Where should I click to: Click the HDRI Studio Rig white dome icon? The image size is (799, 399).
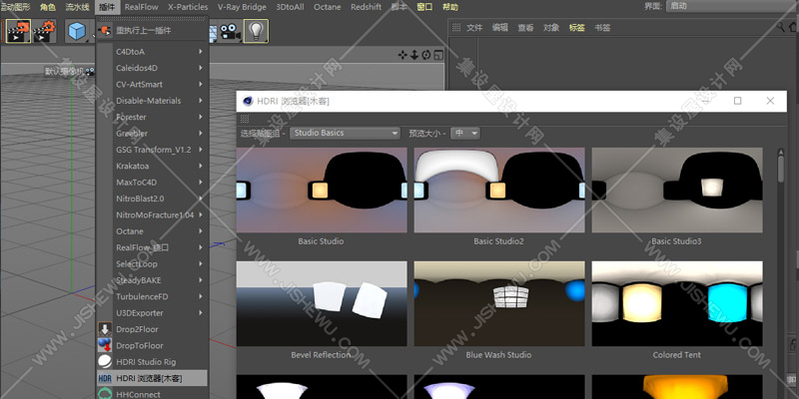pos(105,362)
